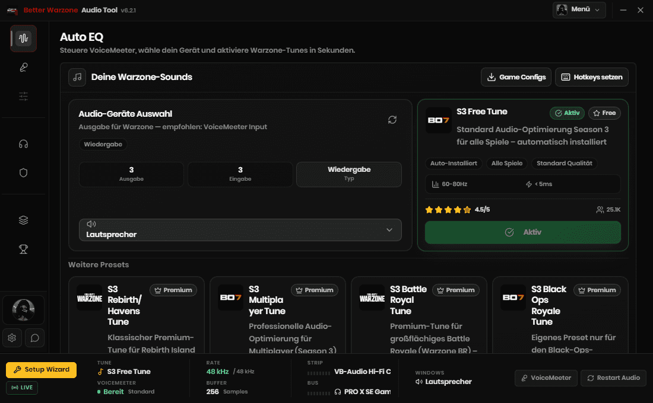Viewport: 653px width, 403px height.
Task: Toggle the LIVE indicator
Action: (x=22, y=387)
